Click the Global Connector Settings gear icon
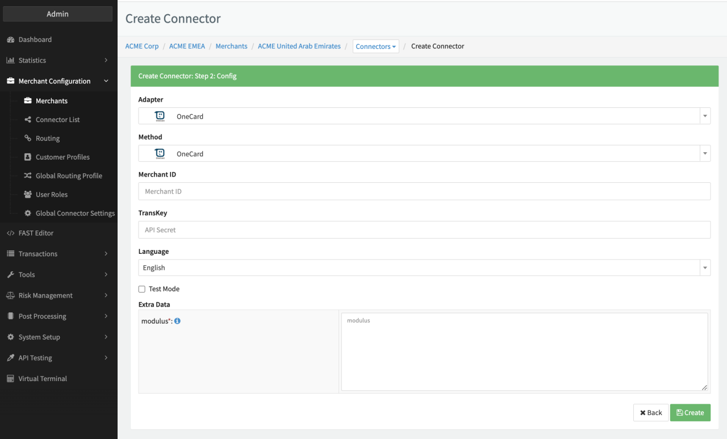The width and height of the screenshot is (727, 439). (x=28, y=213)
